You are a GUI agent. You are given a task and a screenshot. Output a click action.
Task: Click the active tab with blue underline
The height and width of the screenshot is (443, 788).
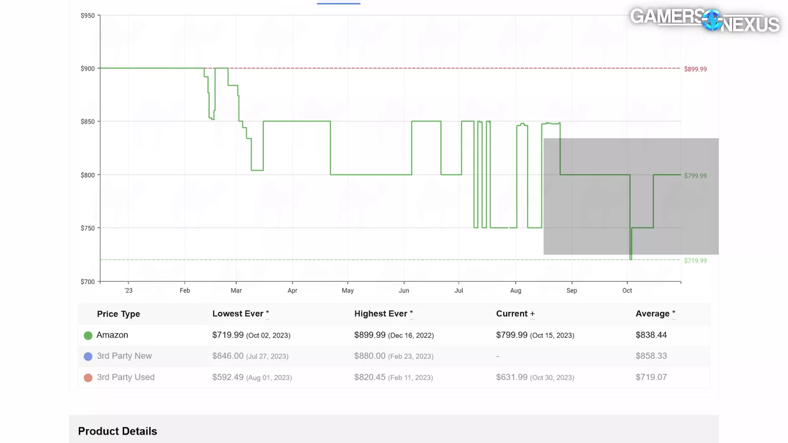339,3
